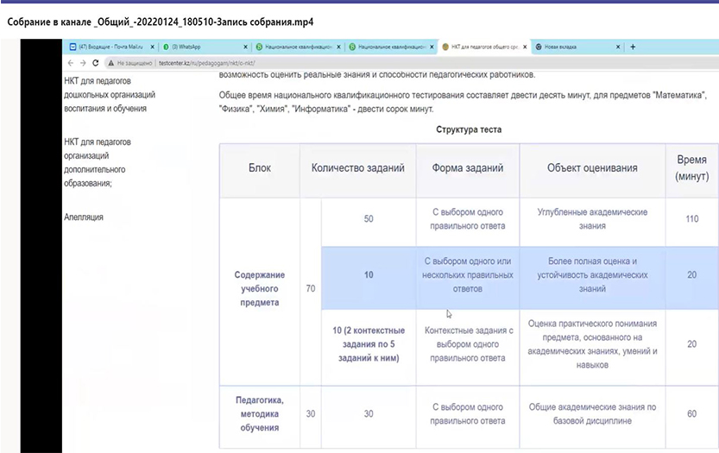Close the WhatsApp tab
This screenshot has height=453, width=719.
[244, 47]
